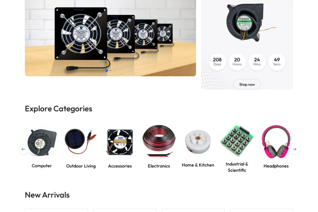
Task: Select the first blue slider dot
Action: [107, 70]
